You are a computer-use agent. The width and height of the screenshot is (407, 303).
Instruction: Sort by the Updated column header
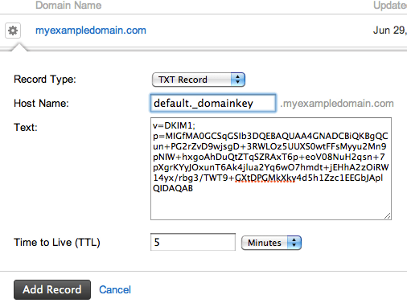point(390,5)
